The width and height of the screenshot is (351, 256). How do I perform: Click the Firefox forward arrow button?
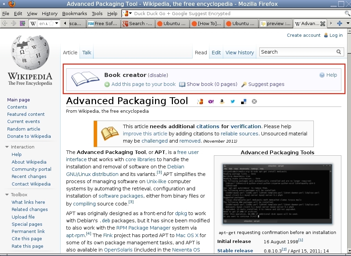coord(13,23)
